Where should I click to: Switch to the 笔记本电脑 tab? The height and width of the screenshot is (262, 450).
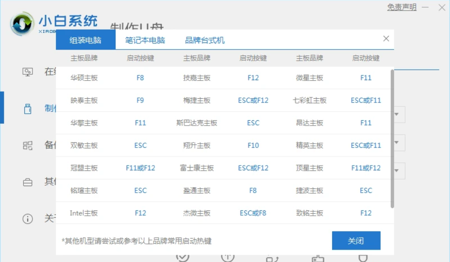145,40
